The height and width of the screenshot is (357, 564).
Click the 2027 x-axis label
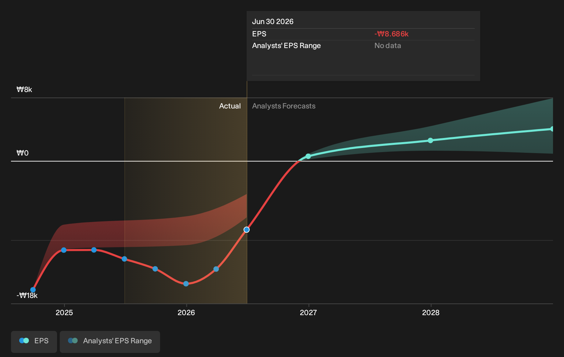pos(308,312)
